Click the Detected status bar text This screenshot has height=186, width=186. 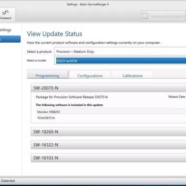pyautogui.click(x=8, y=181)
